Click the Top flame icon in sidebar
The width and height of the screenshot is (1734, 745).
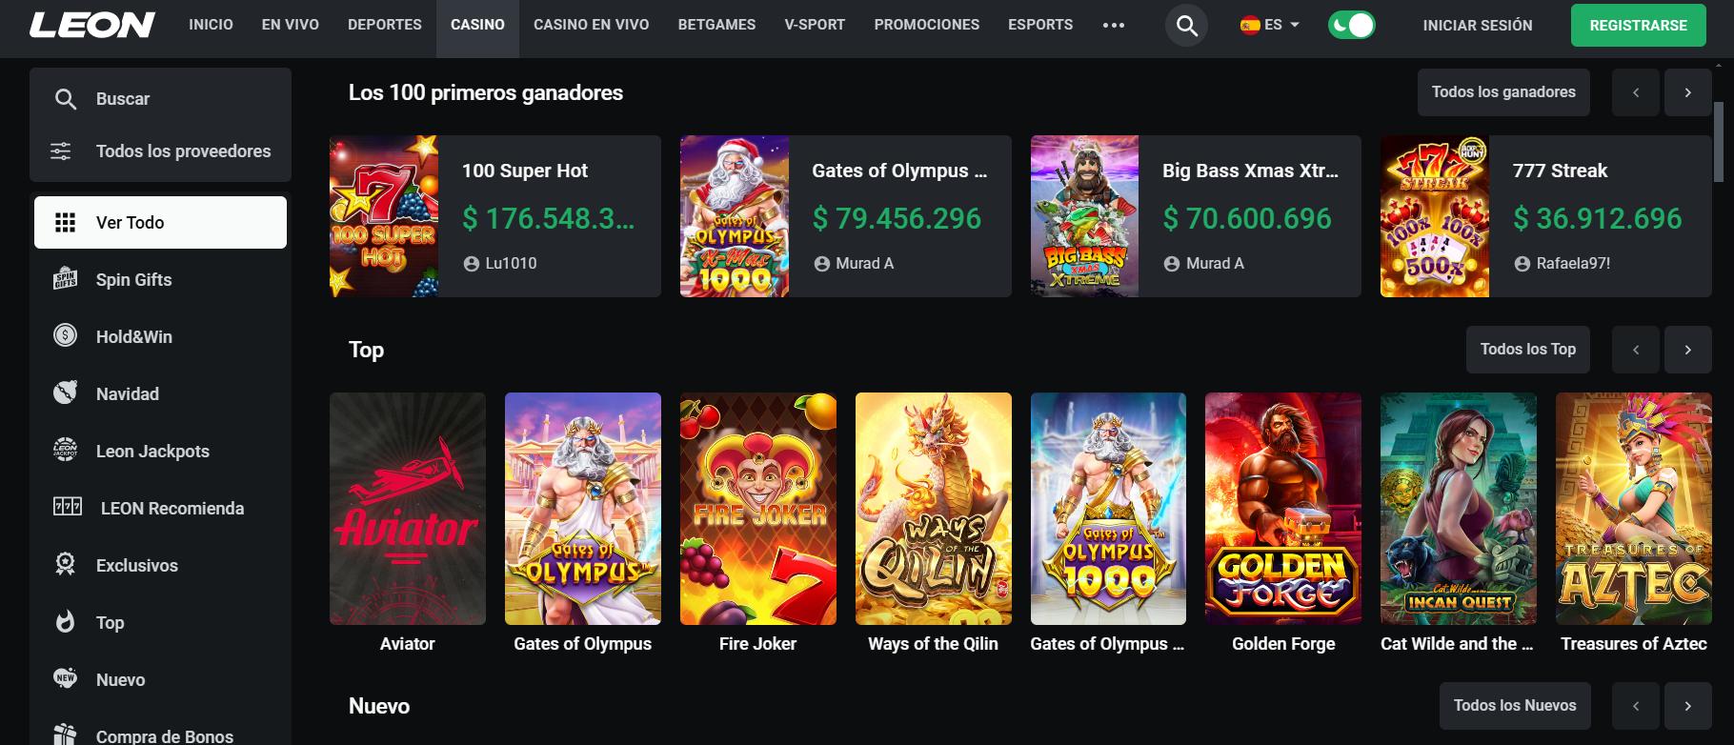click(x=65, y=621)
